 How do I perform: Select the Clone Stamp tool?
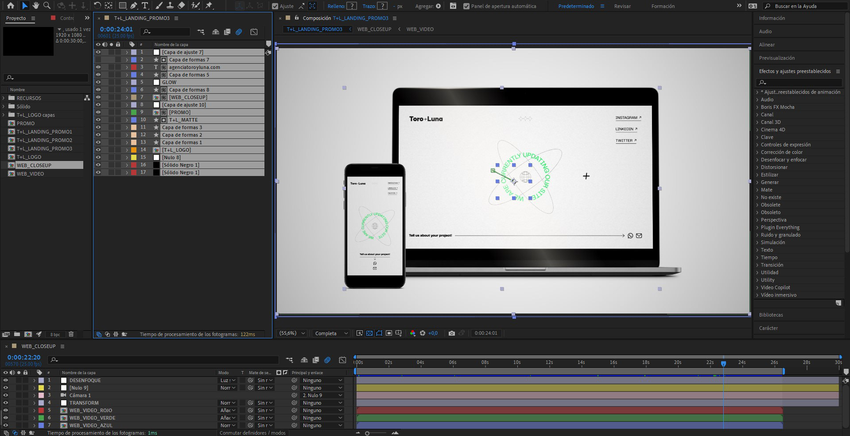point(170,6)
